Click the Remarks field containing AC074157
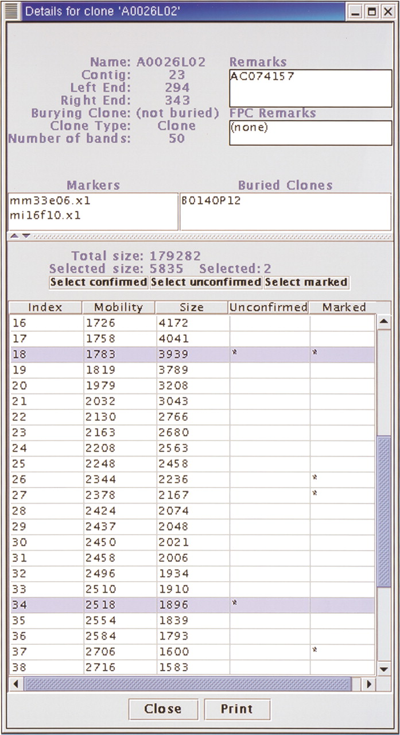This screenshot has height=735, width=400. coord(310,87)
